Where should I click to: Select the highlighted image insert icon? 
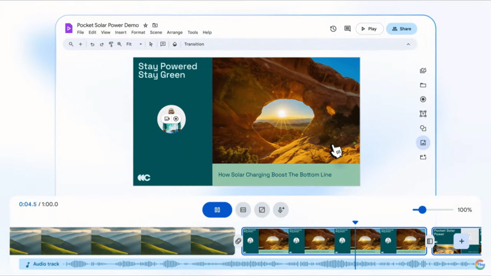423,142
